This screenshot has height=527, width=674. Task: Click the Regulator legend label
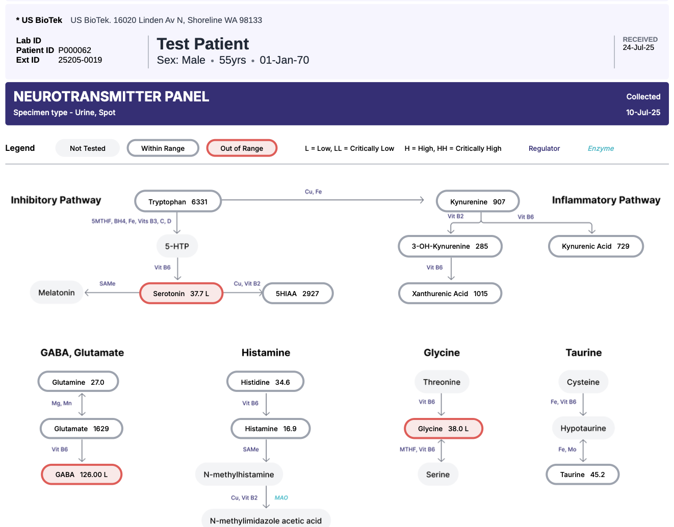(544, 148)
